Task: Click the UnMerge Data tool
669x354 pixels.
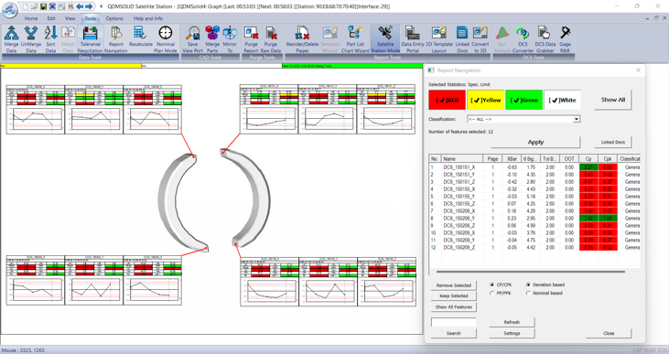Action: (31, 39)
